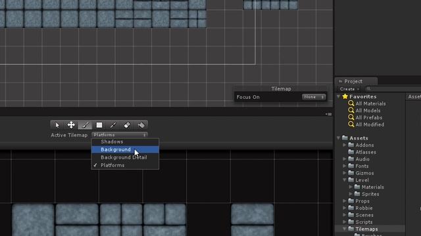Select the Move tool in Tile Palette
The width and height of the screenshot is (421, 236).
click(x=71, y=125)
